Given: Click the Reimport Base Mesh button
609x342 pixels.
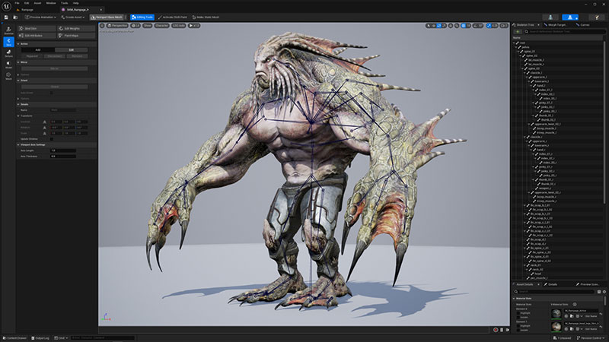Looking at the screenshot, I should point(107,17).
